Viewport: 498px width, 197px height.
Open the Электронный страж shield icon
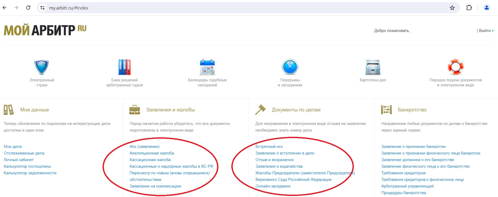click(x=42, y=67)
